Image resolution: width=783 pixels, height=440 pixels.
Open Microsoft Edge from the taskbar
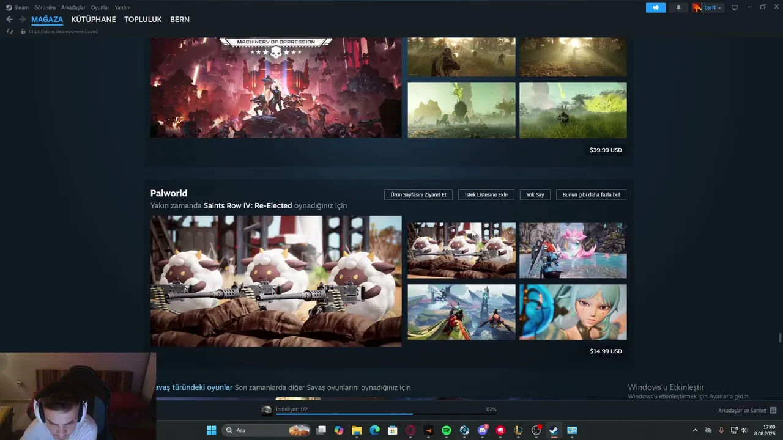[374, 430]
